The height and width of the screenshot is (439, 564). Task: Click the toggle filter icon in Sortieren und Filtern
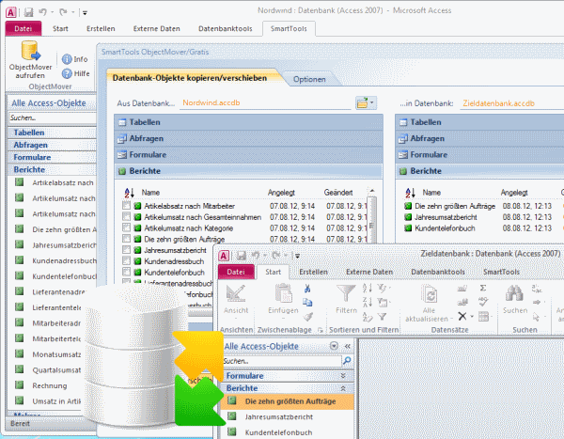[x=382, y=317]
